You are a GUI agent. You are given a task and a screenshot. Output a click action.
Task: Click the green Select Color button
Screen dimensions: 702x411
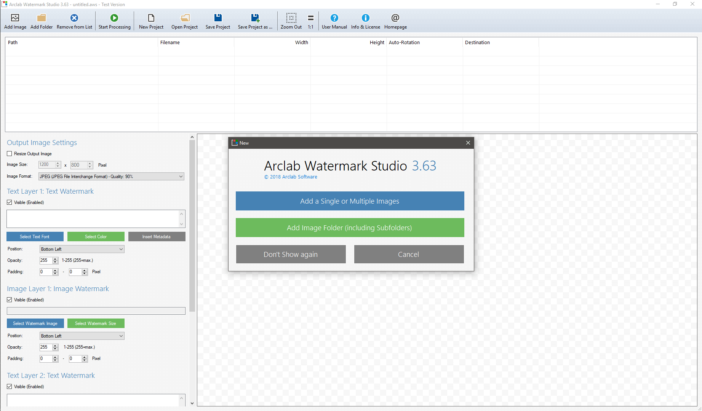pos(96,237)
